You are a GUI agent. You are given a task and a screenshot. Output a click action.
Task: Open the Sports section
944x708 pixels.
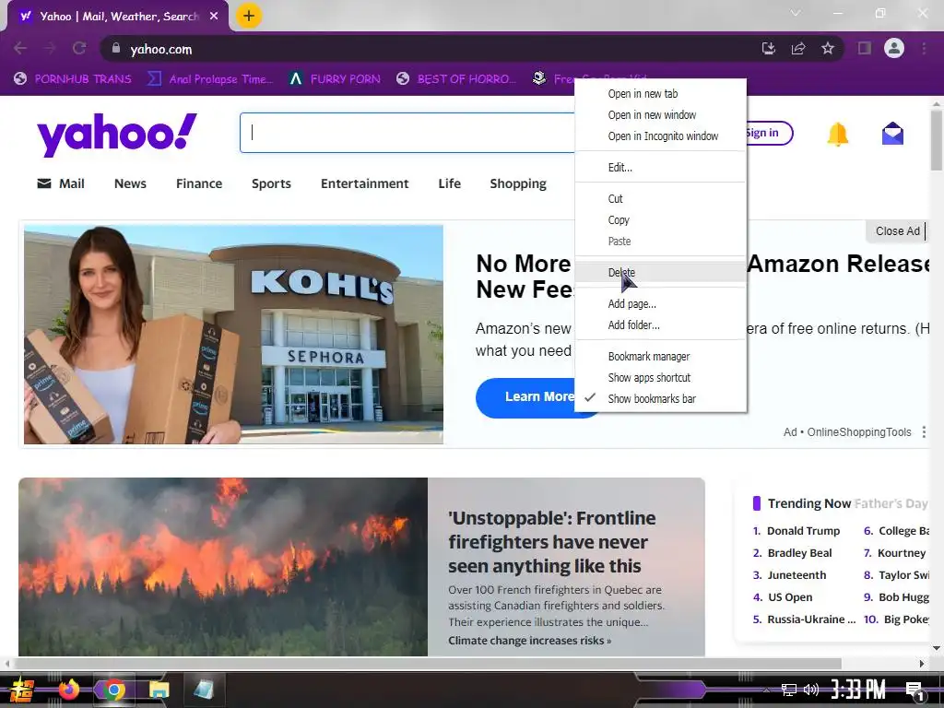click(x=271, y=183)
